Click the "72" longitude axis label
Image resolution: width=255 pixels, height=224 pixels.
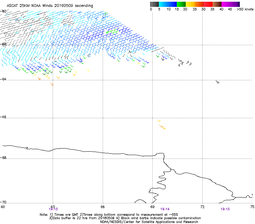[202, 207]
